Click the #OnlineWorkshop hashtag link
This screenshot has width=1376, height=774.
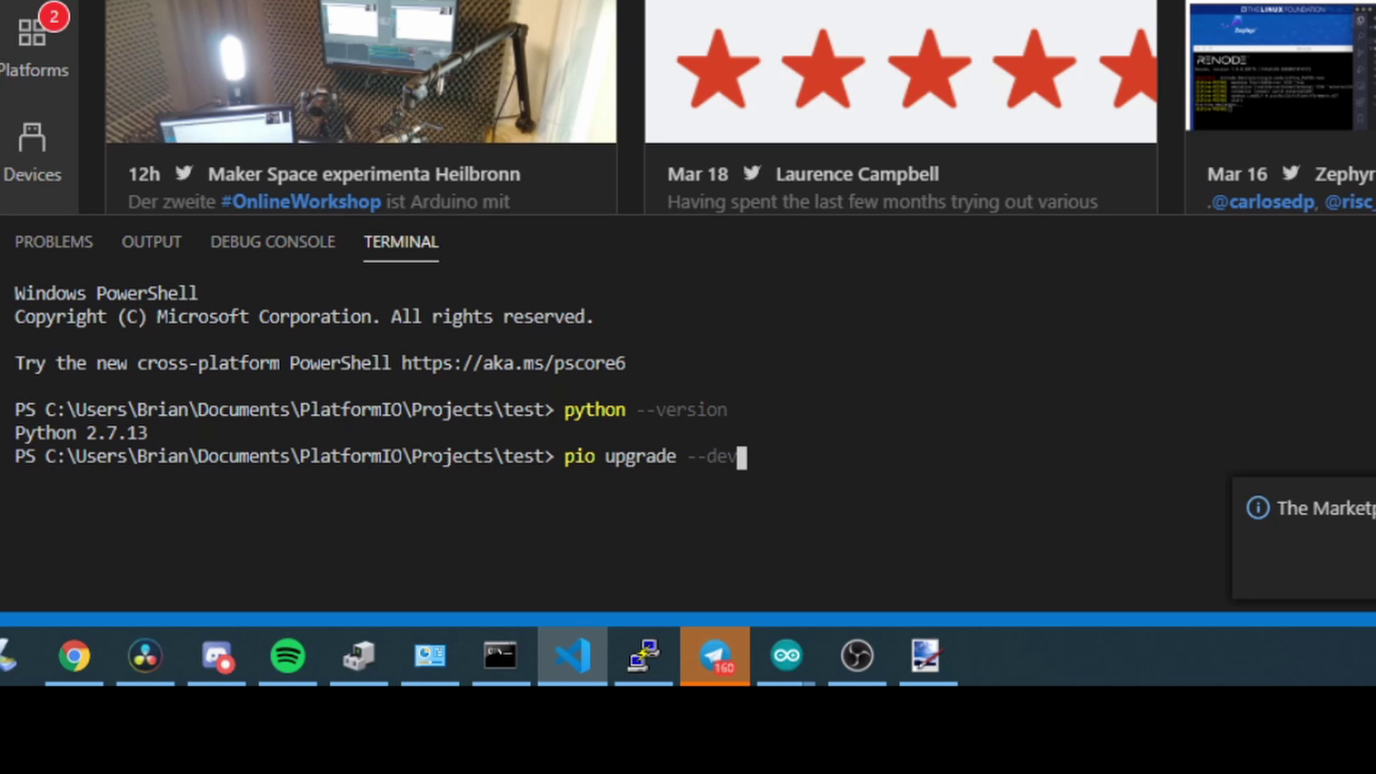point(301,202)
